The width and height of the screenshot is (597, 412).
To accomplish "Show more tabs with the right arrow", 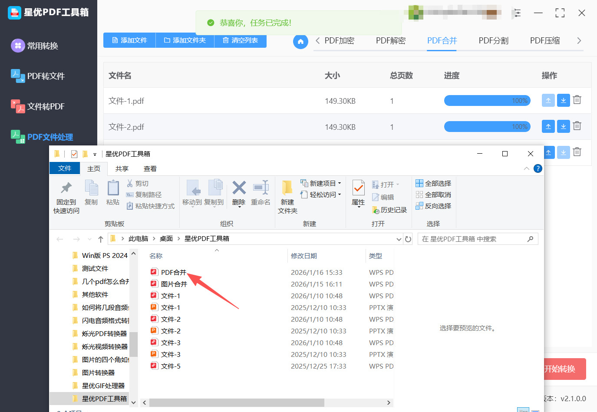I will pos(579,41).
